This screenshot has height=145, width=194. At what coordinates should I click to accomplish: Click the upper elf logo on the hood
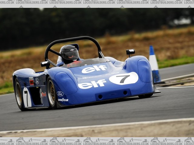[x=94, y=69]
